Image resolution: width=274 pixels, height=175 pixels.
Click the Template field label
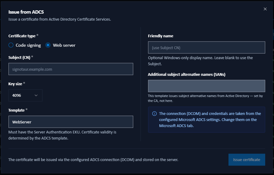(x=16, y=110)
